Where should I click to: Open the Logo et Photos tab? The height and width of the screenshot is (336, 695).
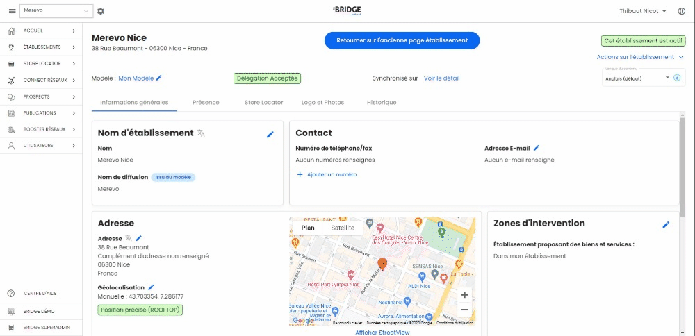coord(322,102)
